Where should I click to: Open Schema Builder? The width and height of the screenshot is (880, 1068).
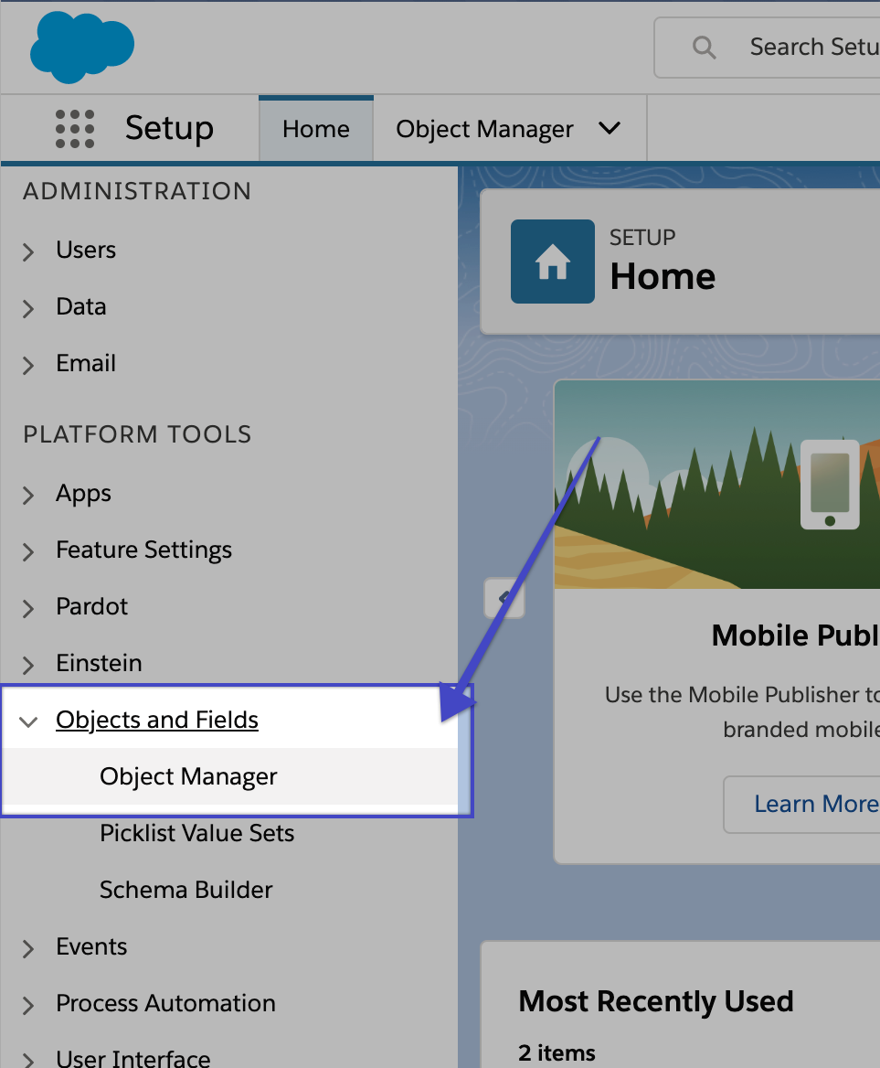(x=186, y=890)
